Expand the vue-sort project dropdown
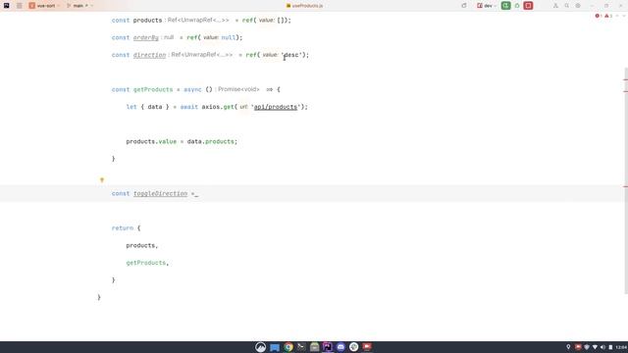This screenshot has width=628, height=353. (x=44, y=6)
